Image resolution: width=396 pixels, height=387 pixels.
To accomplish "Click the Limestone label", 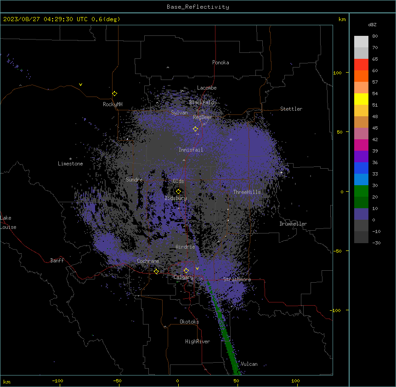I will point(70,164).
